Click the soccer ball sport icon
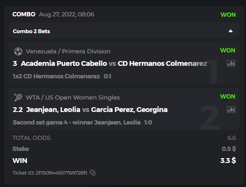Image resolution: width=246 pixels, height=187 pixels. (18, 51)
